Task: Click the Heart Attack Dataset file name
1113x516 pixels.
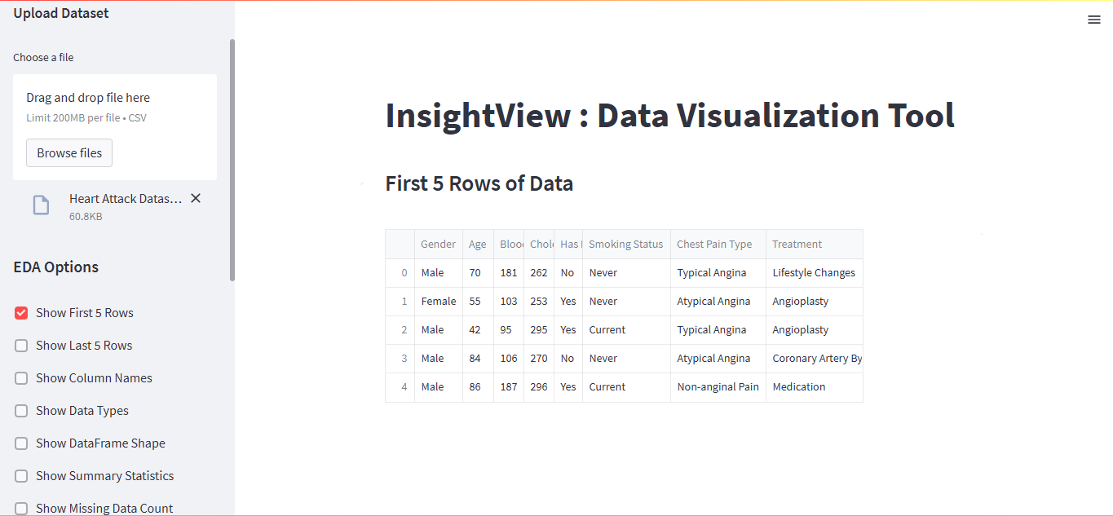Action: (126, 199)
